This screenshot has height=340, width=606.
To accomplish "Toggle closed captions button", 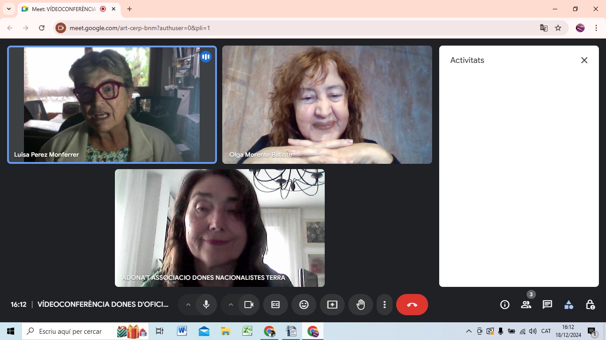I will (275, 305).
